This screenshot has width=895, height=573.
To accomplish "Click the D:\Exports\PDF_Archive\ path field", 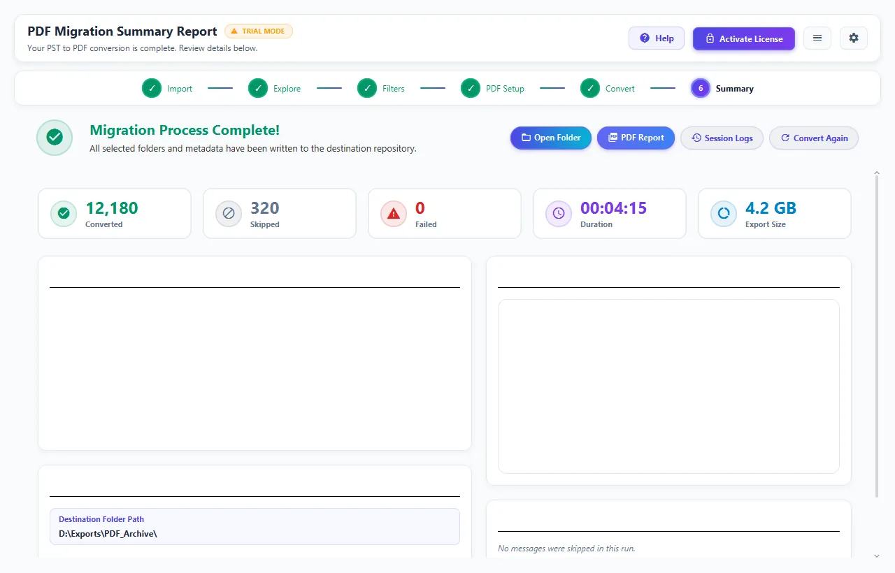I will [x=255, y=526].
